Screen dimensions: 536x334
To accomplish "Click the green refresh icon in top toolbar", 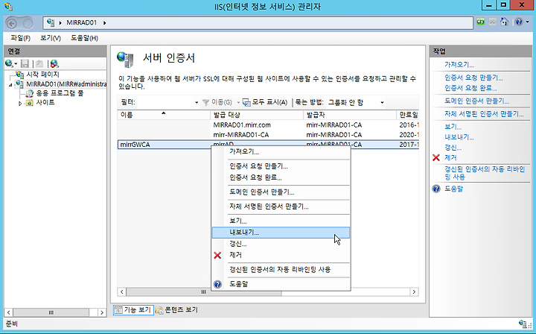I will click(x=481, y=22).
